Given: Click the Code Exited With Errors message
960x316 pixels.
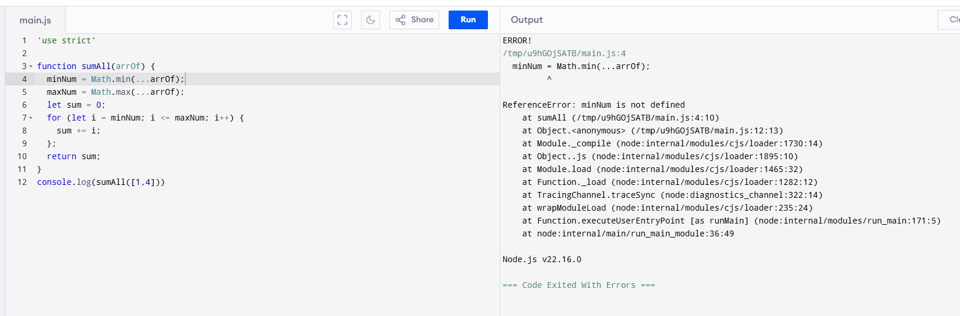Looking at the screenshot, I should 579,286.
